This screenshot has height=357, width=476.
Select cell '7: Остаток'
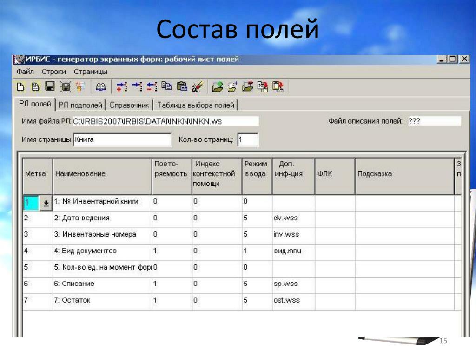[102, 301]
